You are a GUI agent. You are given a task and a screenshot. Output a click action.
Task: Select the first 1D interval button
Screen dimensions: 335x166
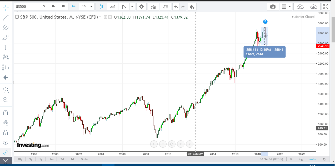click(63, 7)
